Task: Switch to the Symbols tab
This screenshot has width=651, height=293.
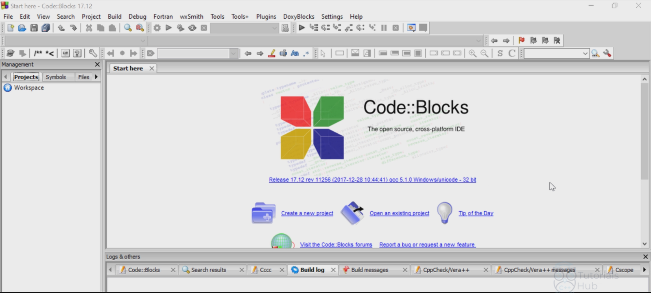Action: tap(56, 77)
